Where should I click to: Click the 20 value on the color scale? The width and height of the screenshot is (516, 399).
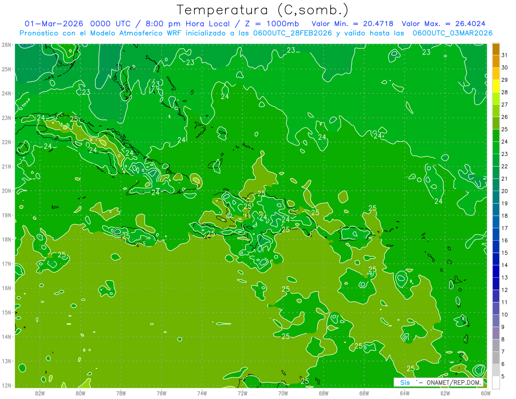tap(504, 191)
